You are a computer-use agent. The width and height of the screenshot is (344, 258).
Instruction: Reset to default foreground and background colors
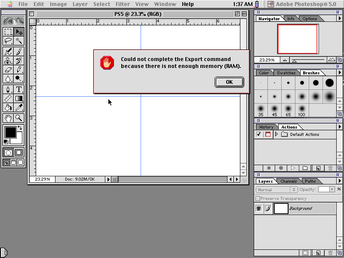(6, 142)
